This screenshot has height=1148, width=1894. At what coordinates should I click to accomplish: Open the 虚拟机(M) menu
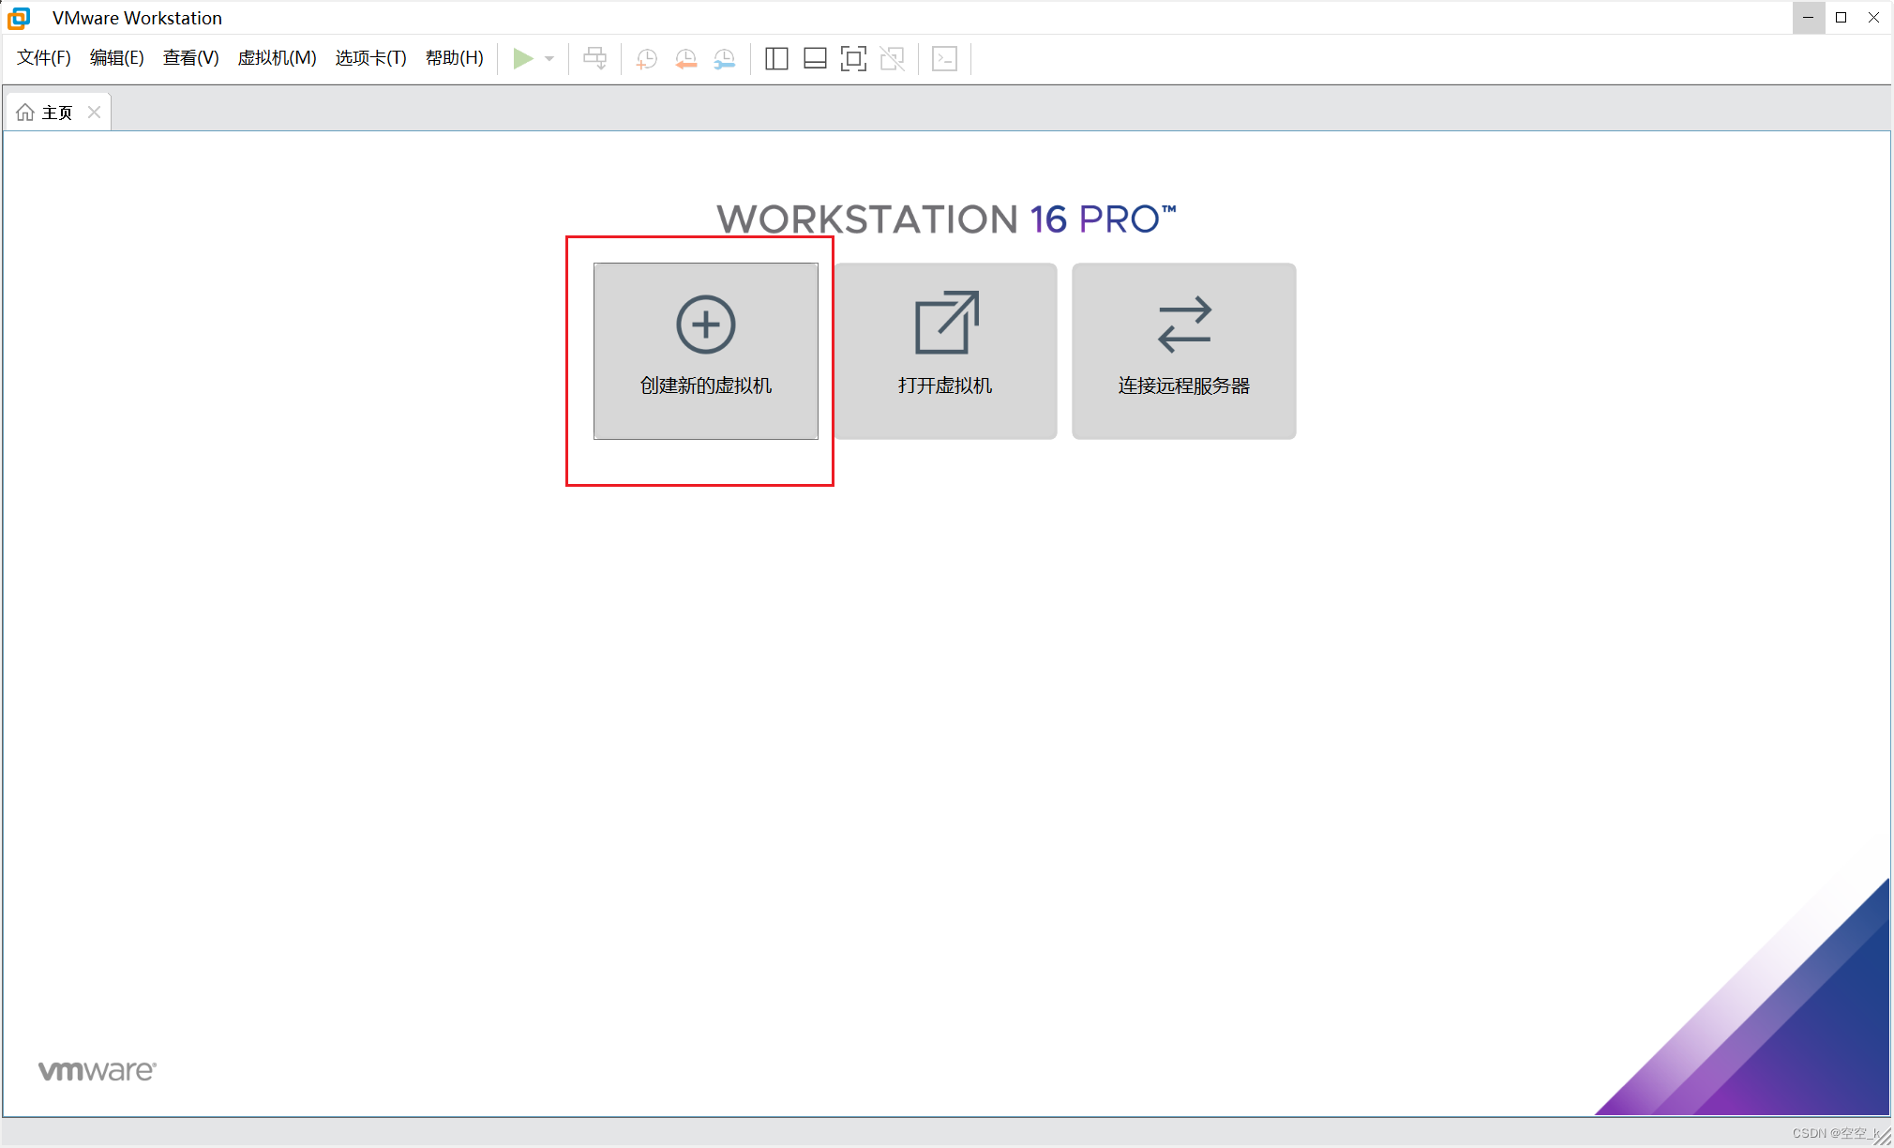click(277, 58)
